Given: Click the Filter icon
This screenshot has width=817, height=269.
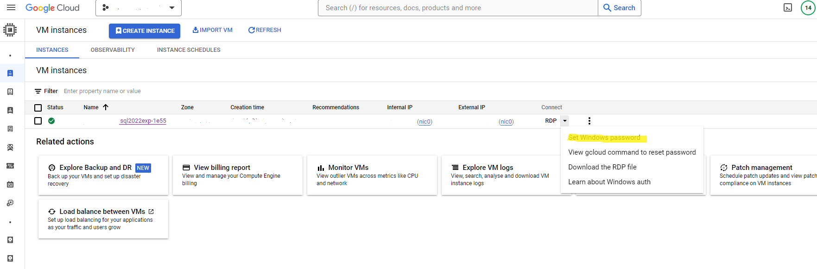Looking at the screenshot, I should pos(38,91).
